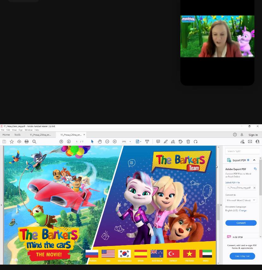Switch to the Tools tab

(x=17, y=135)
